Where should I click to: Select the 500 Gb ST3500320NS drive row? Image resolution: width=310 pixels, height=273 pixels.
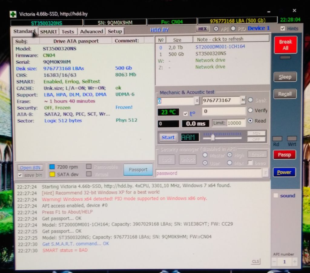click(x=213, y=54)
